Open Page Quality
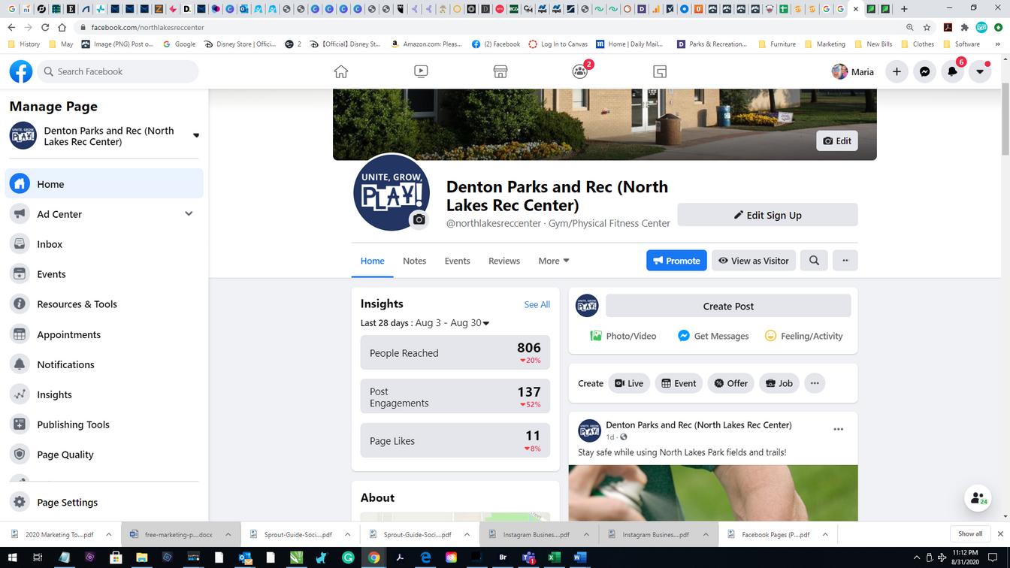Image resolution: width=1010 pixels, height=568 pixels. [104, 455]
